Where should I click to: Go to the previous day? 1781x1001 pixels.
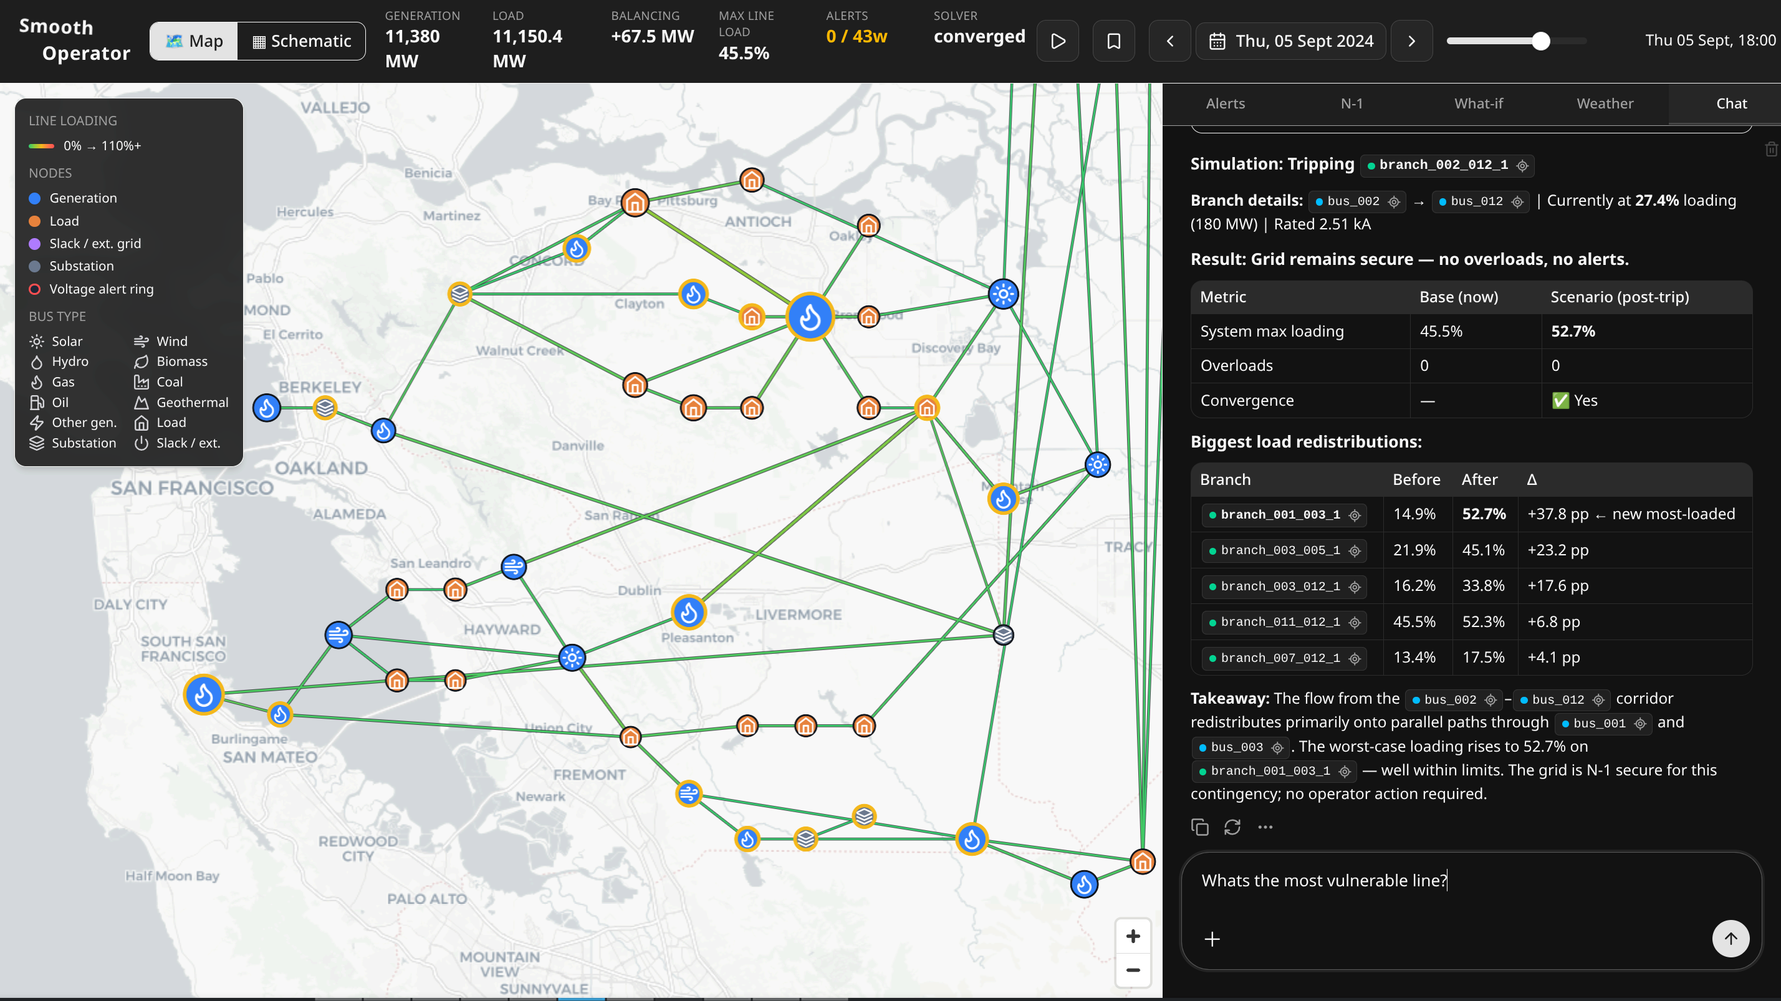coord(1170,42)
